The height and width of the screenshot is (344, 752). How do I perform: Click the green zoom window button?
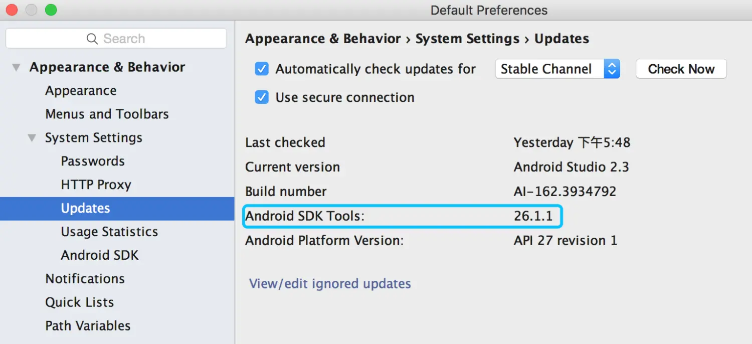click(x=51, y=10)
